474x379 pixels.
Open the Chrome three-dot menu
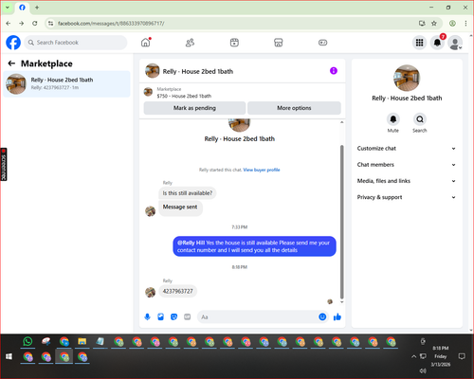pyautogui.click(x=465, y=24)
